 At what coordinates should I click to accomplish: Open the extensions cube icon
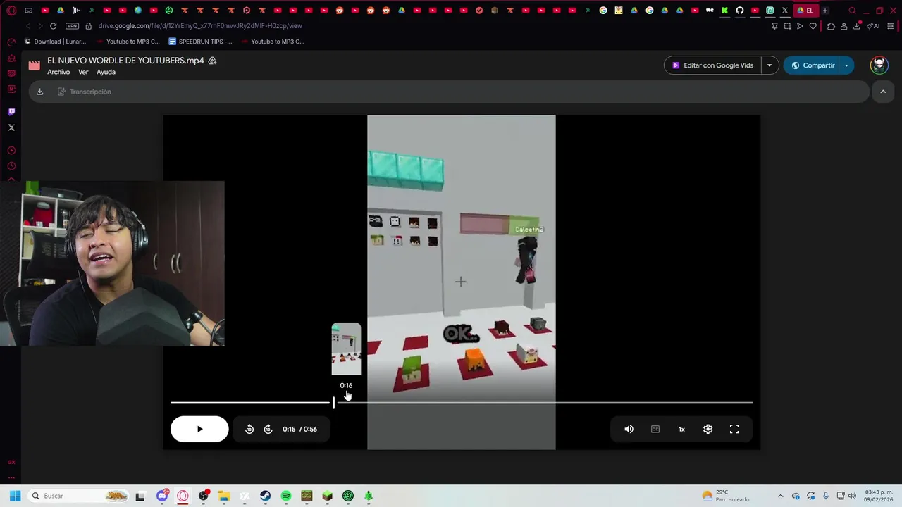831,26
